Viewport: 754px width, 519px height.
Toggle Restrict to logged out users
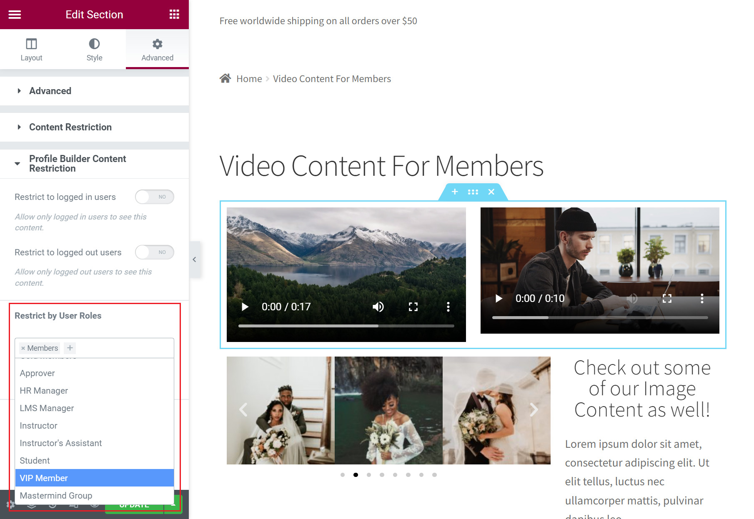click(x=154, y=252)
